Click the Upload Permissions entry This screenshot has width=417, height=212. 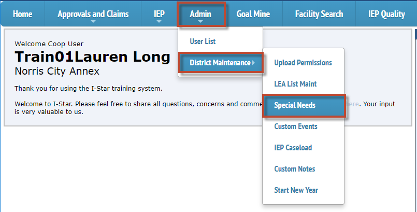point(303,63)
